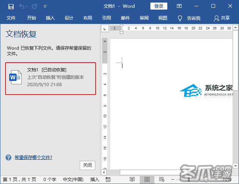Image resolution: width=239 pixels, height=184 pixels.
Task: Click the language indicator 中文(中国)
Action: coord(73,180)
